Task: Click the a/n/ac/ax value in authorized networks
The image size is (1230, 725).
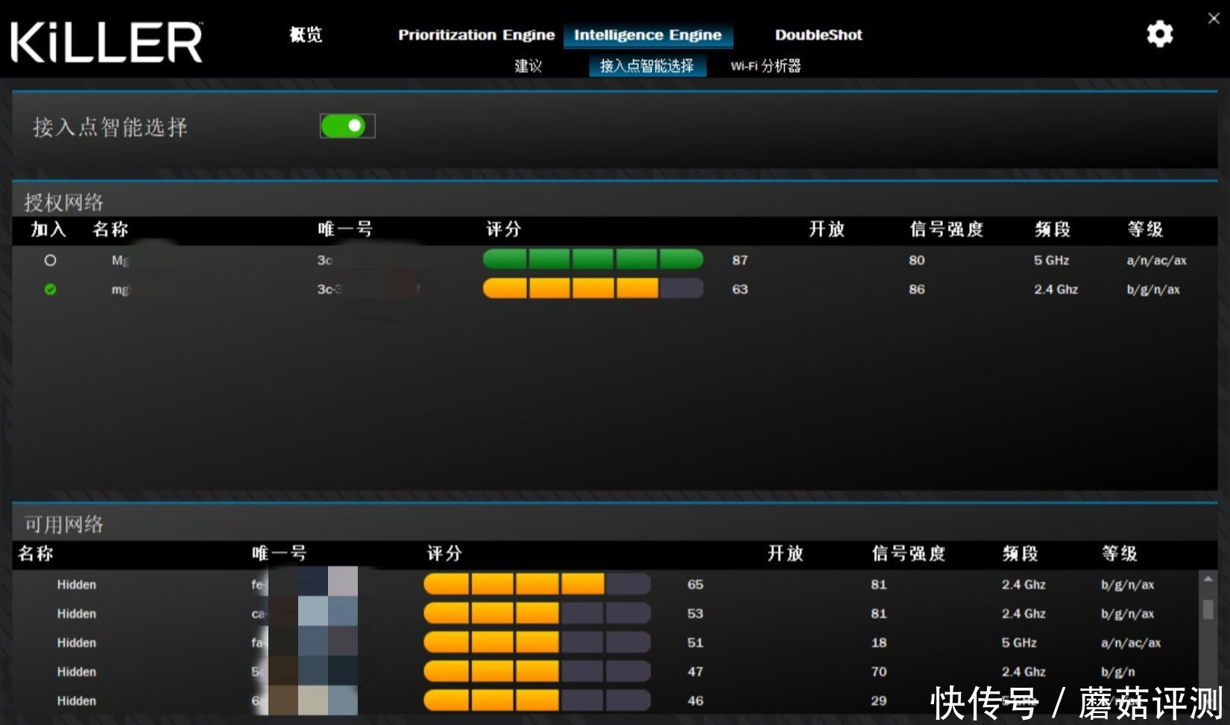Action: click(x=1157, y=260)
